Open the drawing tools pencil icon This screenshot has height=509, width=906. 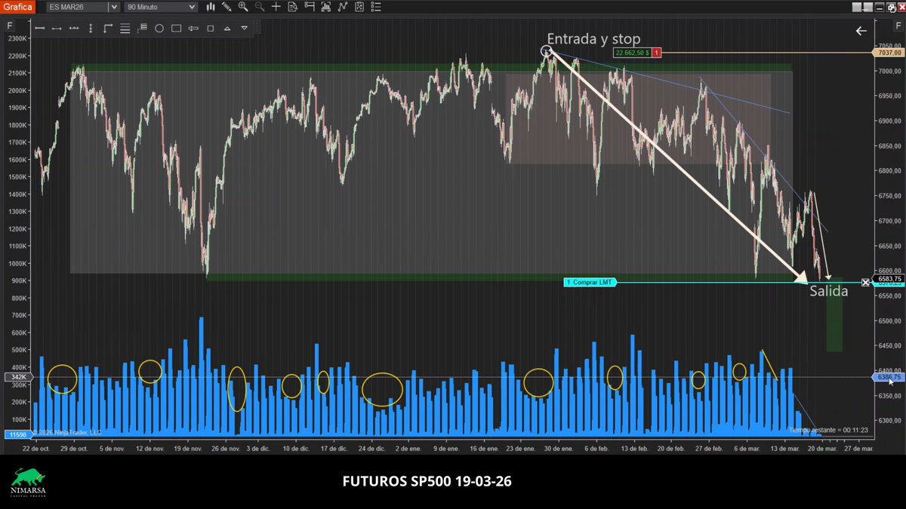[226, 7]
